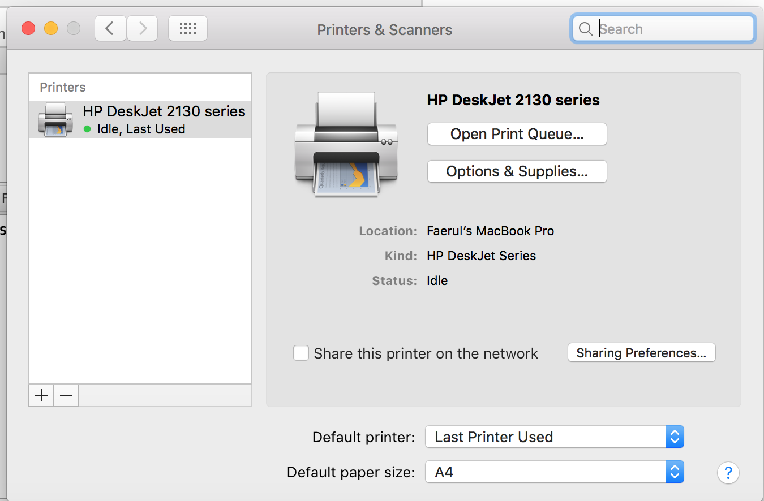Click the yellow minimize window button
The image size is (764, 501).
[x=51, y=28]
